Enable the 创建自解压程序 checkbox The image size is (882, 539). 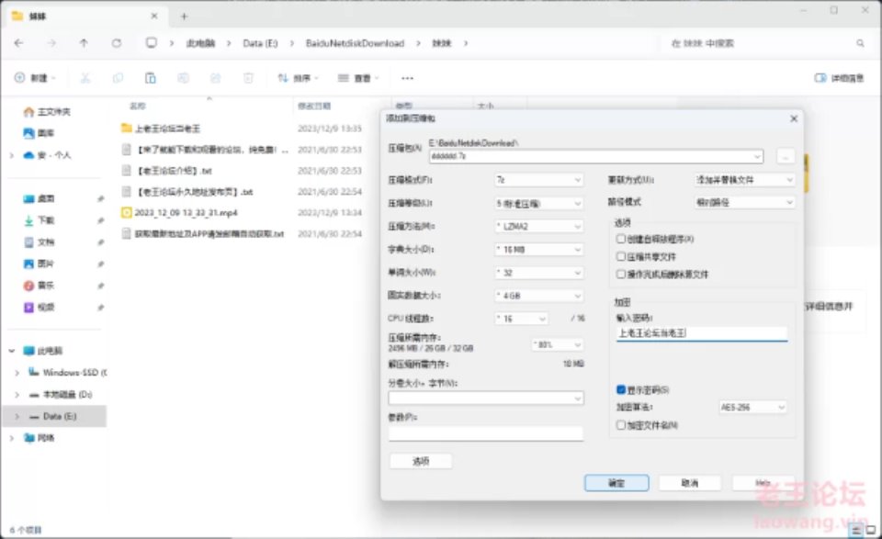point(619,240)
